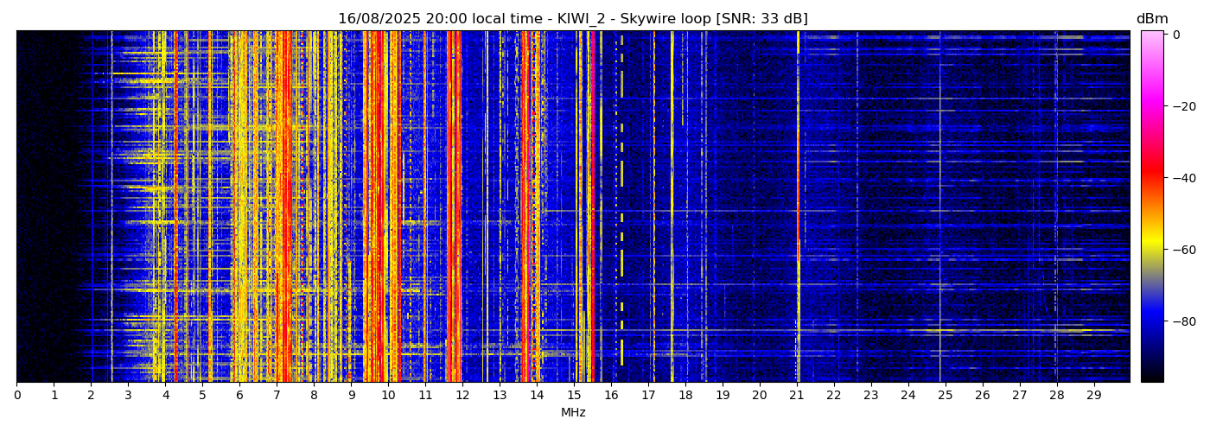Screen dimensions: 1210x432
Task: Click the −80 dBm colorbar tick label
Action: [x=1183, y=321]
